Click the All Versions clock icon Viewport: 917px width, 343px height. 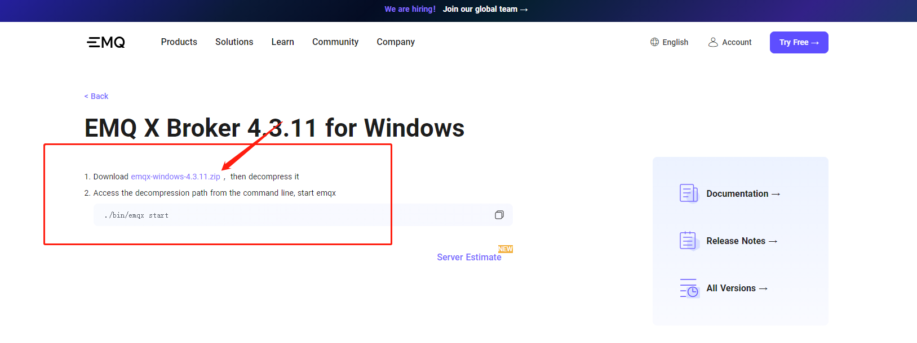click(689, 288)
